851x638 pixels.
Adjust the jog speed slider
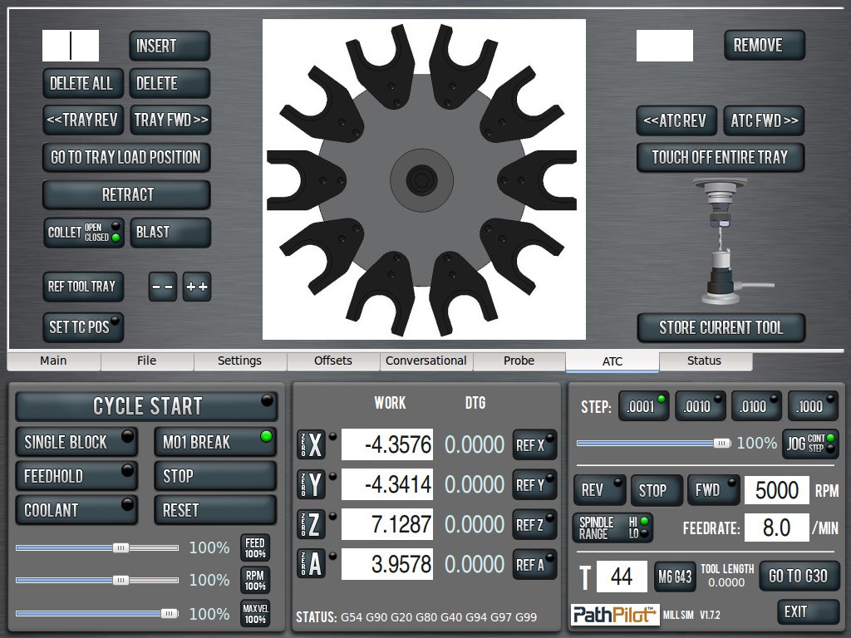(x=721, y=444)
